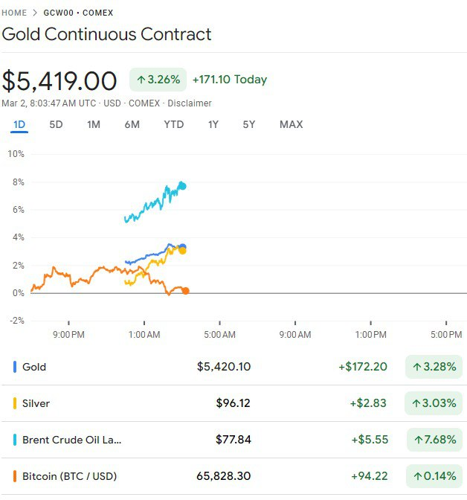Click the green 3.26% change badge
This screenshot has width=467, height=500.
pyautogui.click(x=158, y=80)
